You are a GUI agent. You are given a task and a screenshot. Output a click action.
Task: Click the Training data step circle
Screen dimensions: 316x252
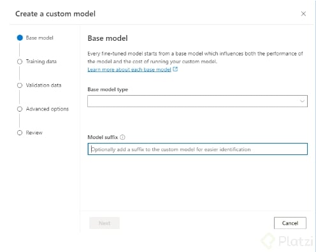click(20, 62)
